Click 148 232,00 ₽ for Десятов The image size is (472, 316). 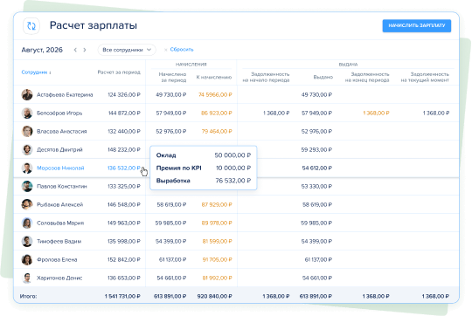tap(124, 150)
